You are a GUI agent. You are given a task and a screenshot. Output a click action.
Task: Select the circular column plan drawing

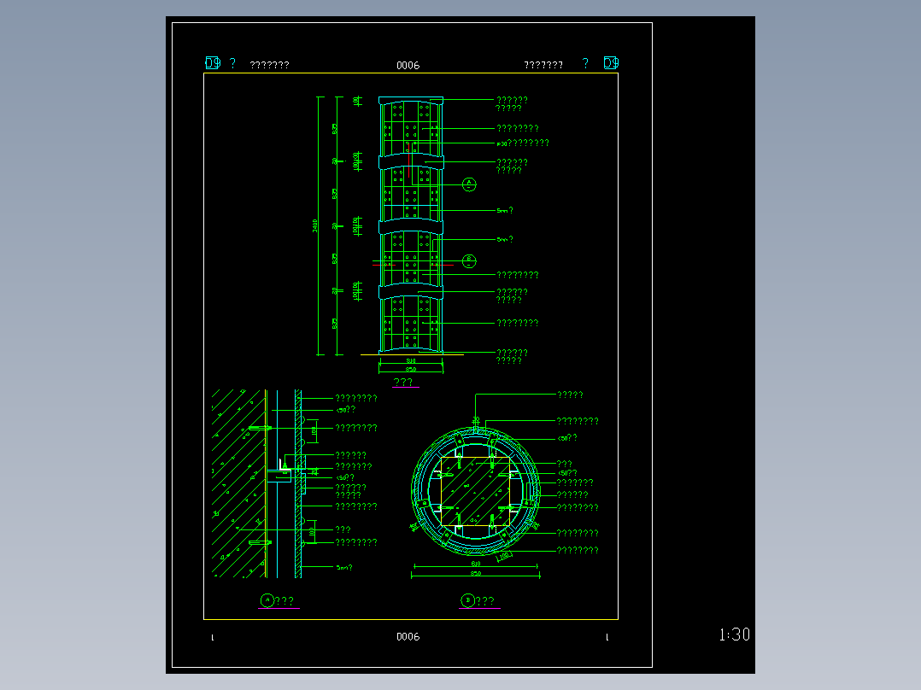pyautogui.click(x=476, y=490)
